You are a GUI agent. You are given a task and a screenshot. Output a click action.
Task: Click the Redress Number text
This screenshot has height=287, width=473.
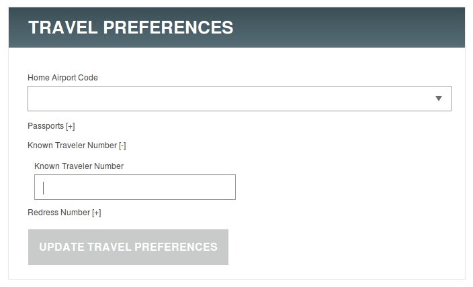pos(59,213)
